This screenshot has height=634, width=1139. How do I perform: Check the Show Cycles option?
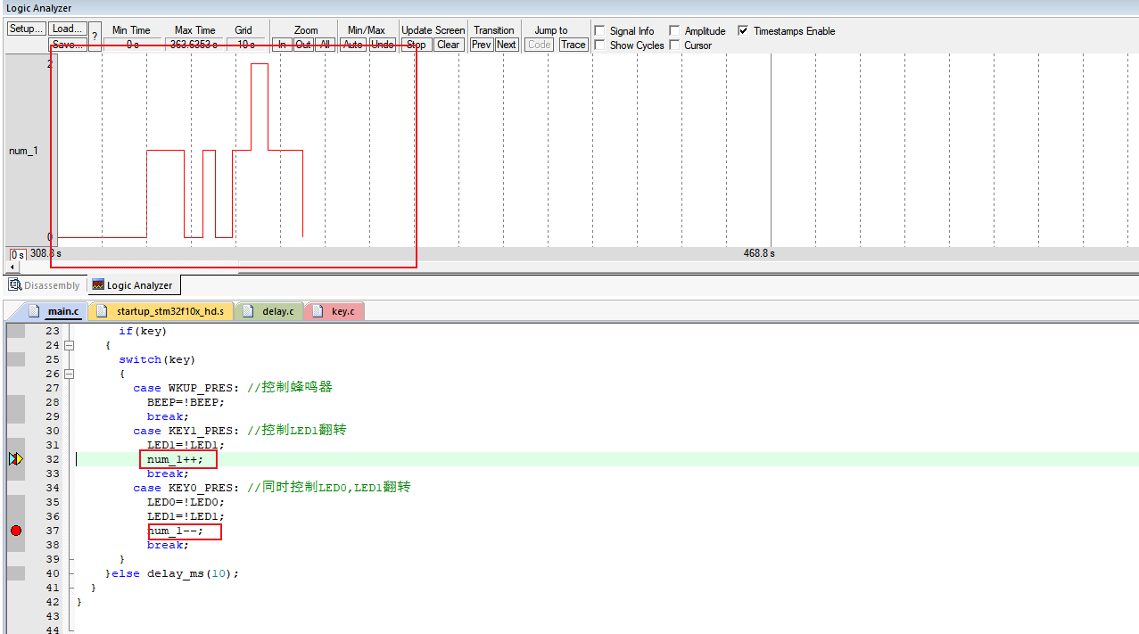coord(599,45)
